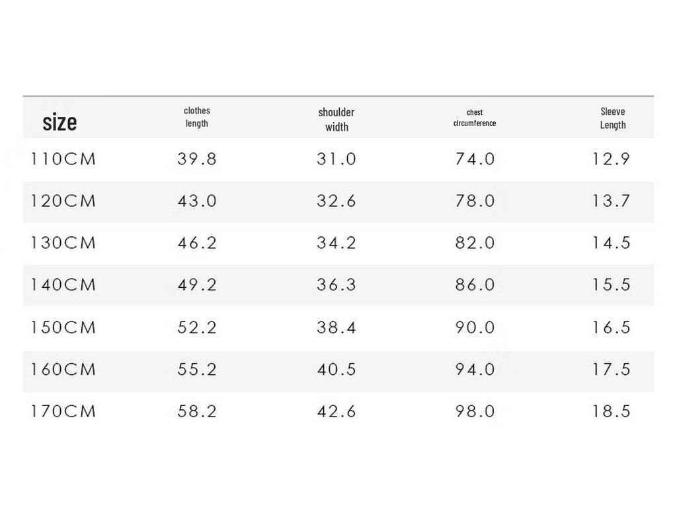The width and height of the screenshot is (677, 507).
Task: Click the size column header
Action: 60,122
